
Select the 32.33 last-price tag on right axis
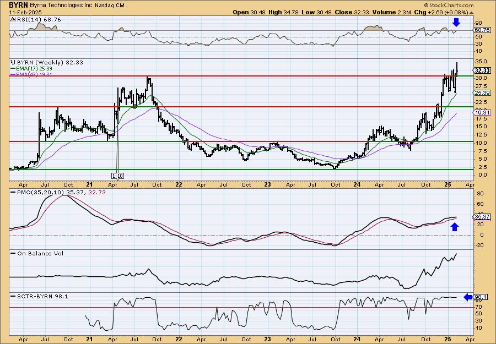(x=482, y=70)
